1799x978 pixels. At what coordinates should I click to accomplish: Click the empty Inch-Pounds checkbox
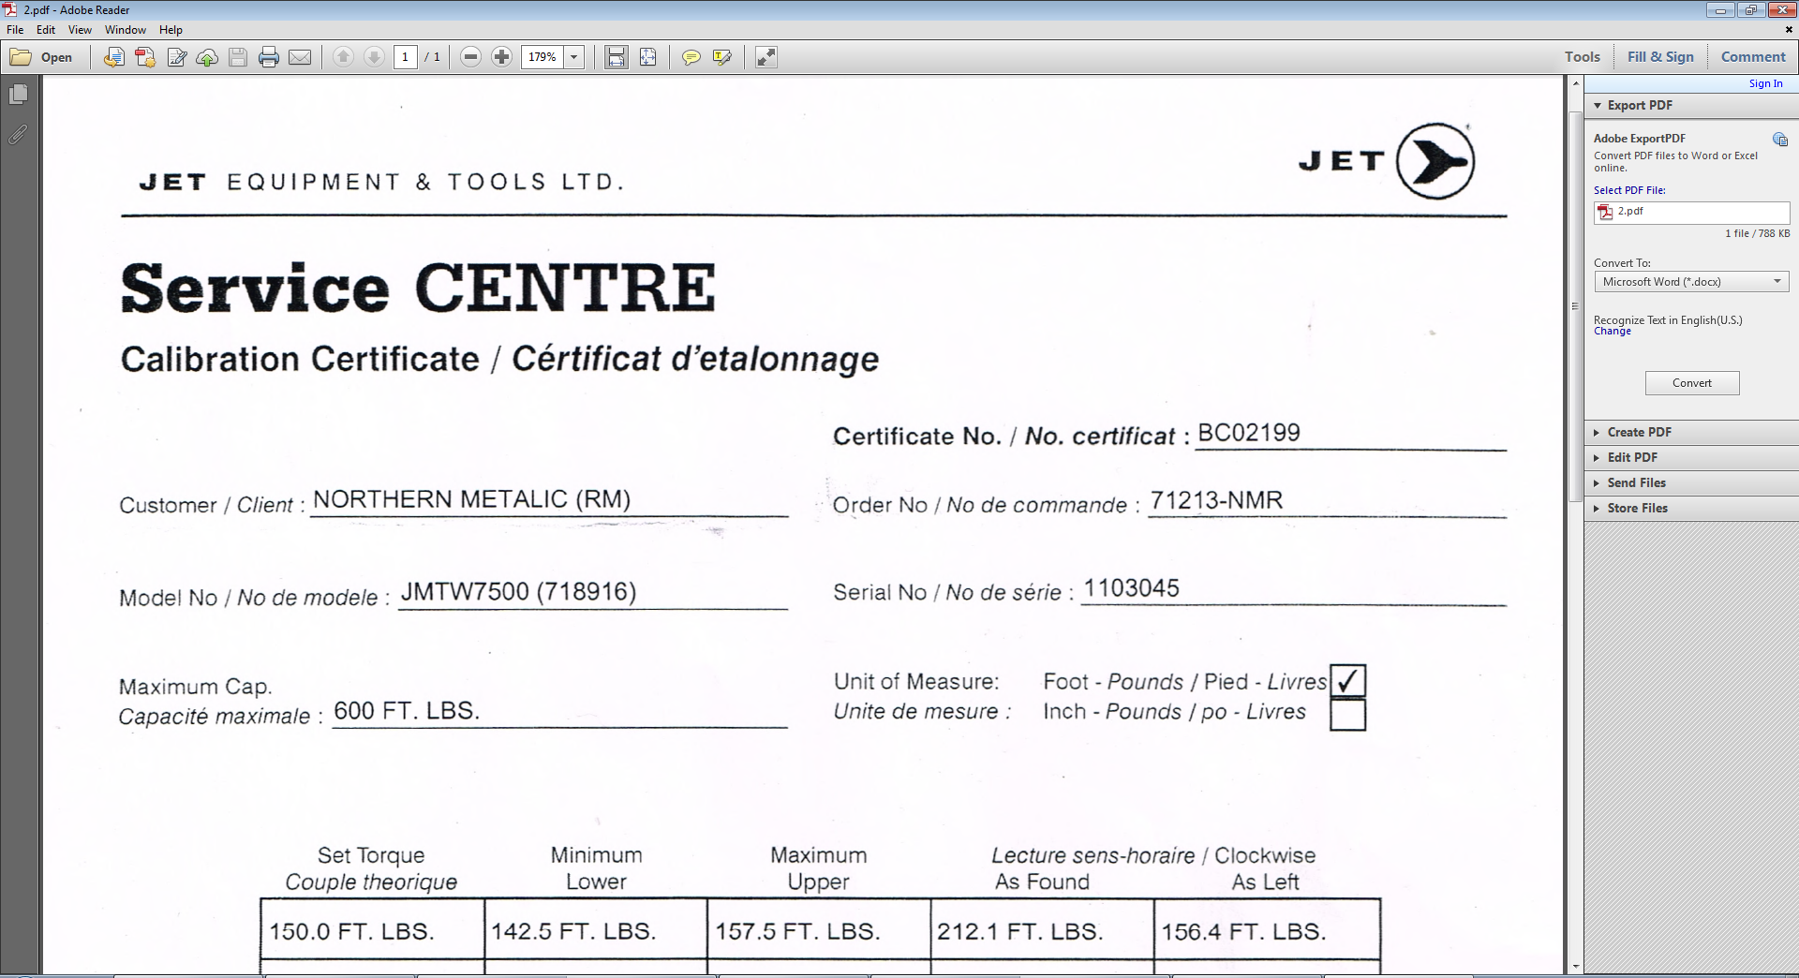point(1347,715)
